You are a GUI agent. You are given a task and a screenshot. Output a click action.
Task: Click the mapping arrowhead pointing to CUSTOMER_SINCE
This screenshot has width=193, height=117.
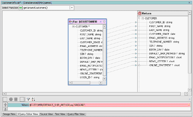click(136, 34)
